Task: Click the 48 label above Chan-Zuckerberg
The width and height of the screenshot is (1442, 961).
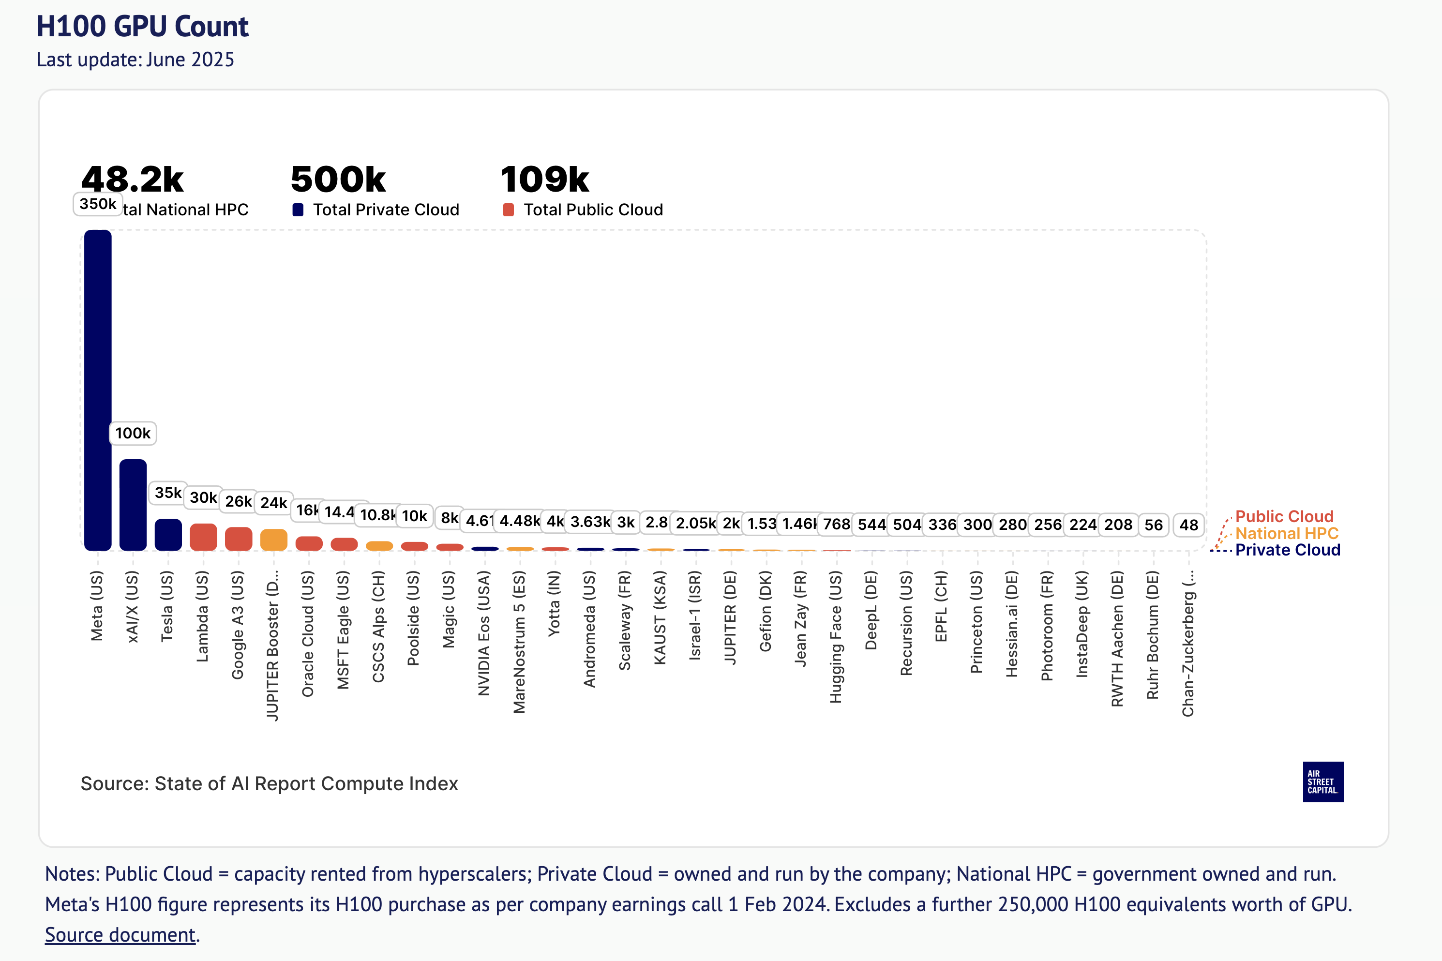Action: 1188,525
